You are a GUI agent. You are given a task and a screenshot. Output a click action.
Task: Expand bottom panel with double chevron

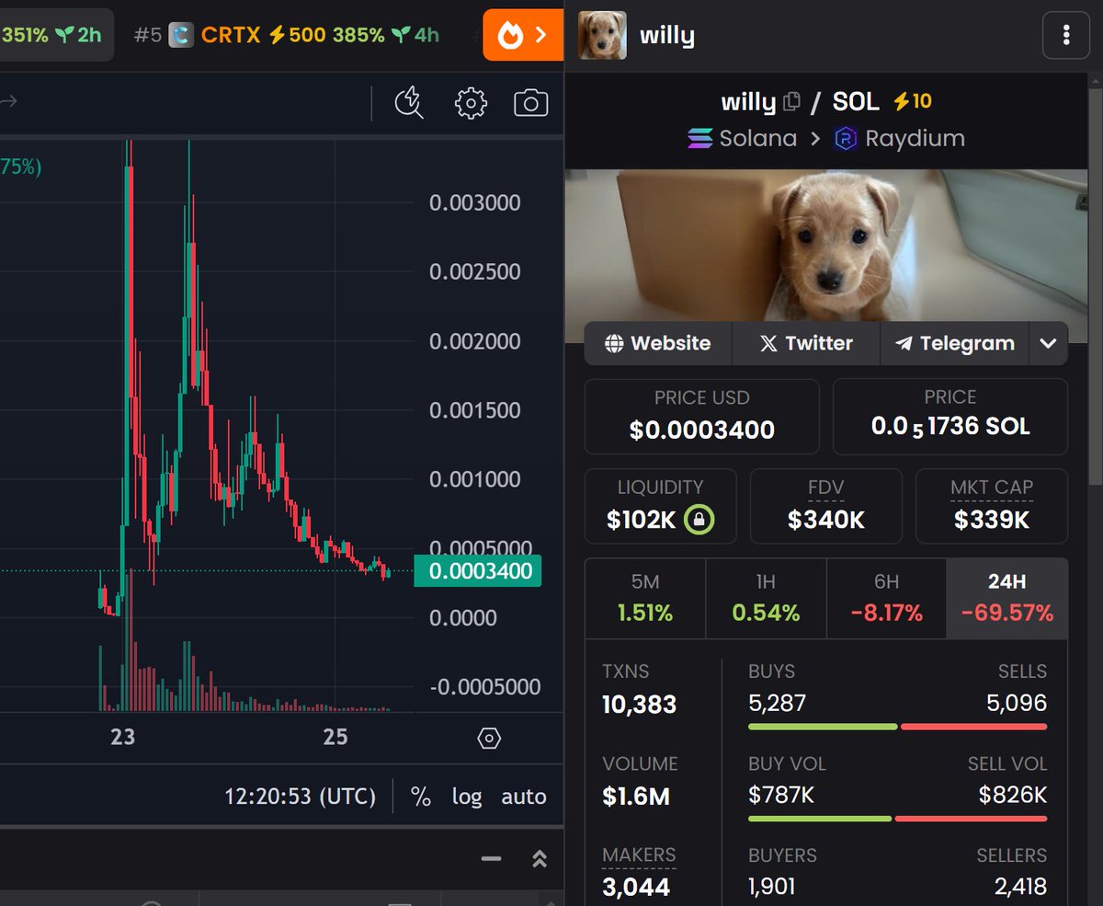[x=540, y=859]
